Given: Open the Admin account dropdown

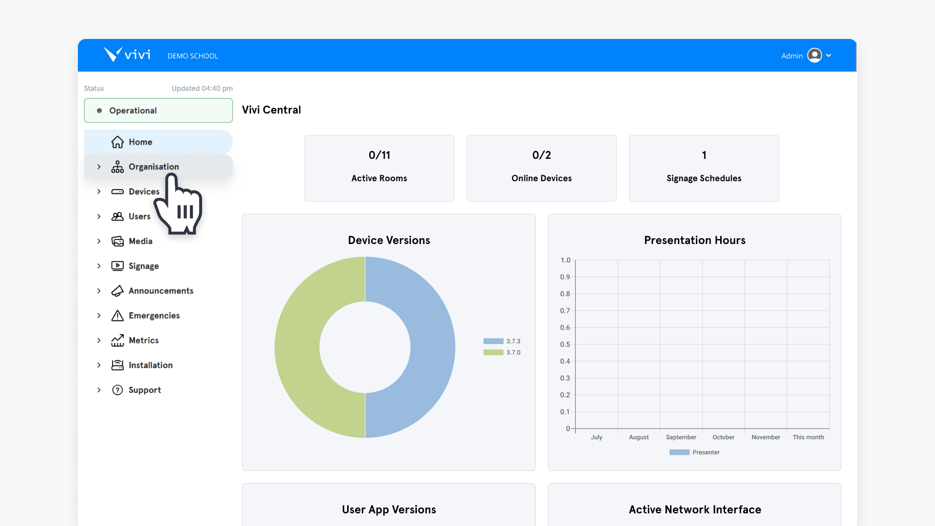Looking at the screenshot, I should click(x=829, y=56).
